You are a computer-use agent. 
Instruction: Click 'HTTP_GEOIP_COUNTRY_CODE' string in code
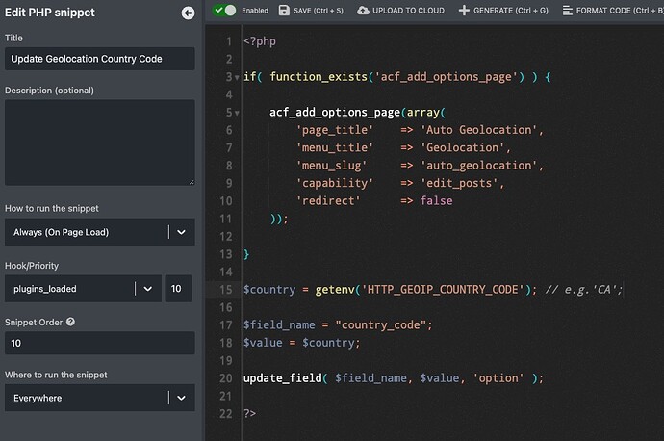pyautogui.click(x=443, y=289)
